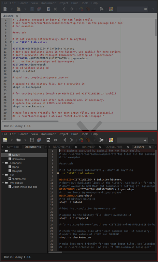Click open file icon in light Geany toolbar
The width and height of the screenshot is (158, 262).
19,9
